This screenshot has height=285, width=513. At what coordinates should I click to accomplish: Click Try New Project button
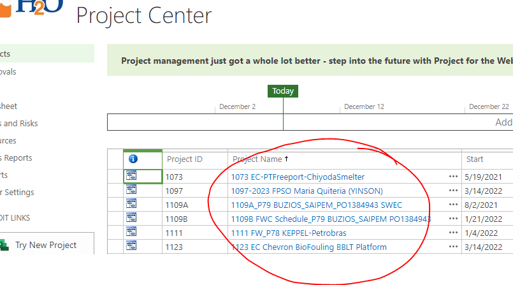[x=45, y=245]
